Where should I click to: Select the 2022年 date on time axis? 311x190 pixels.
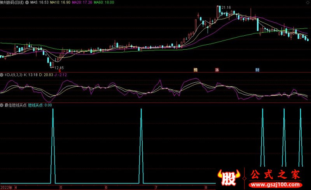point(7,187)
